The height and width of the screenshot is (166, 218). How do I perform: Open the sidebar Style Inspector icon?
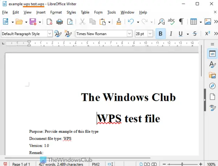pyautogui.click(x=212, y=108)
